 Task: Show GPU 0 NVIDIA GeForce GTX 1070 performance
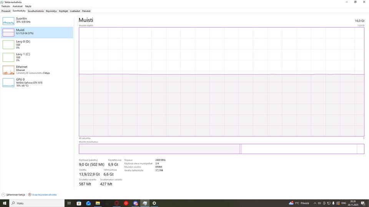pyautogui.click(x=37, y=82)
